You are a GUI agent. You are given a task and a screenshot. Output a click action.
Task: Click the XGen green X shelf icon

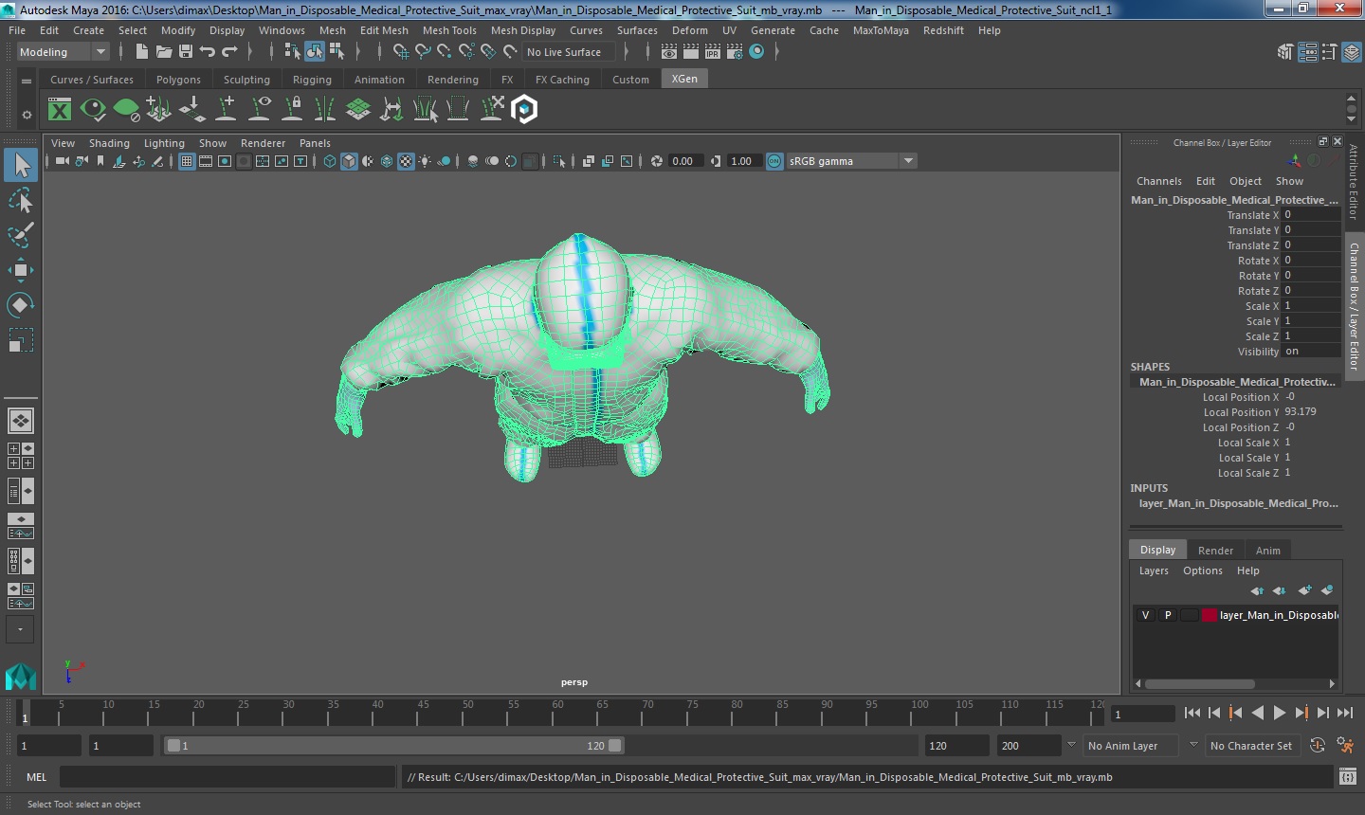click(x=60, y=110)
